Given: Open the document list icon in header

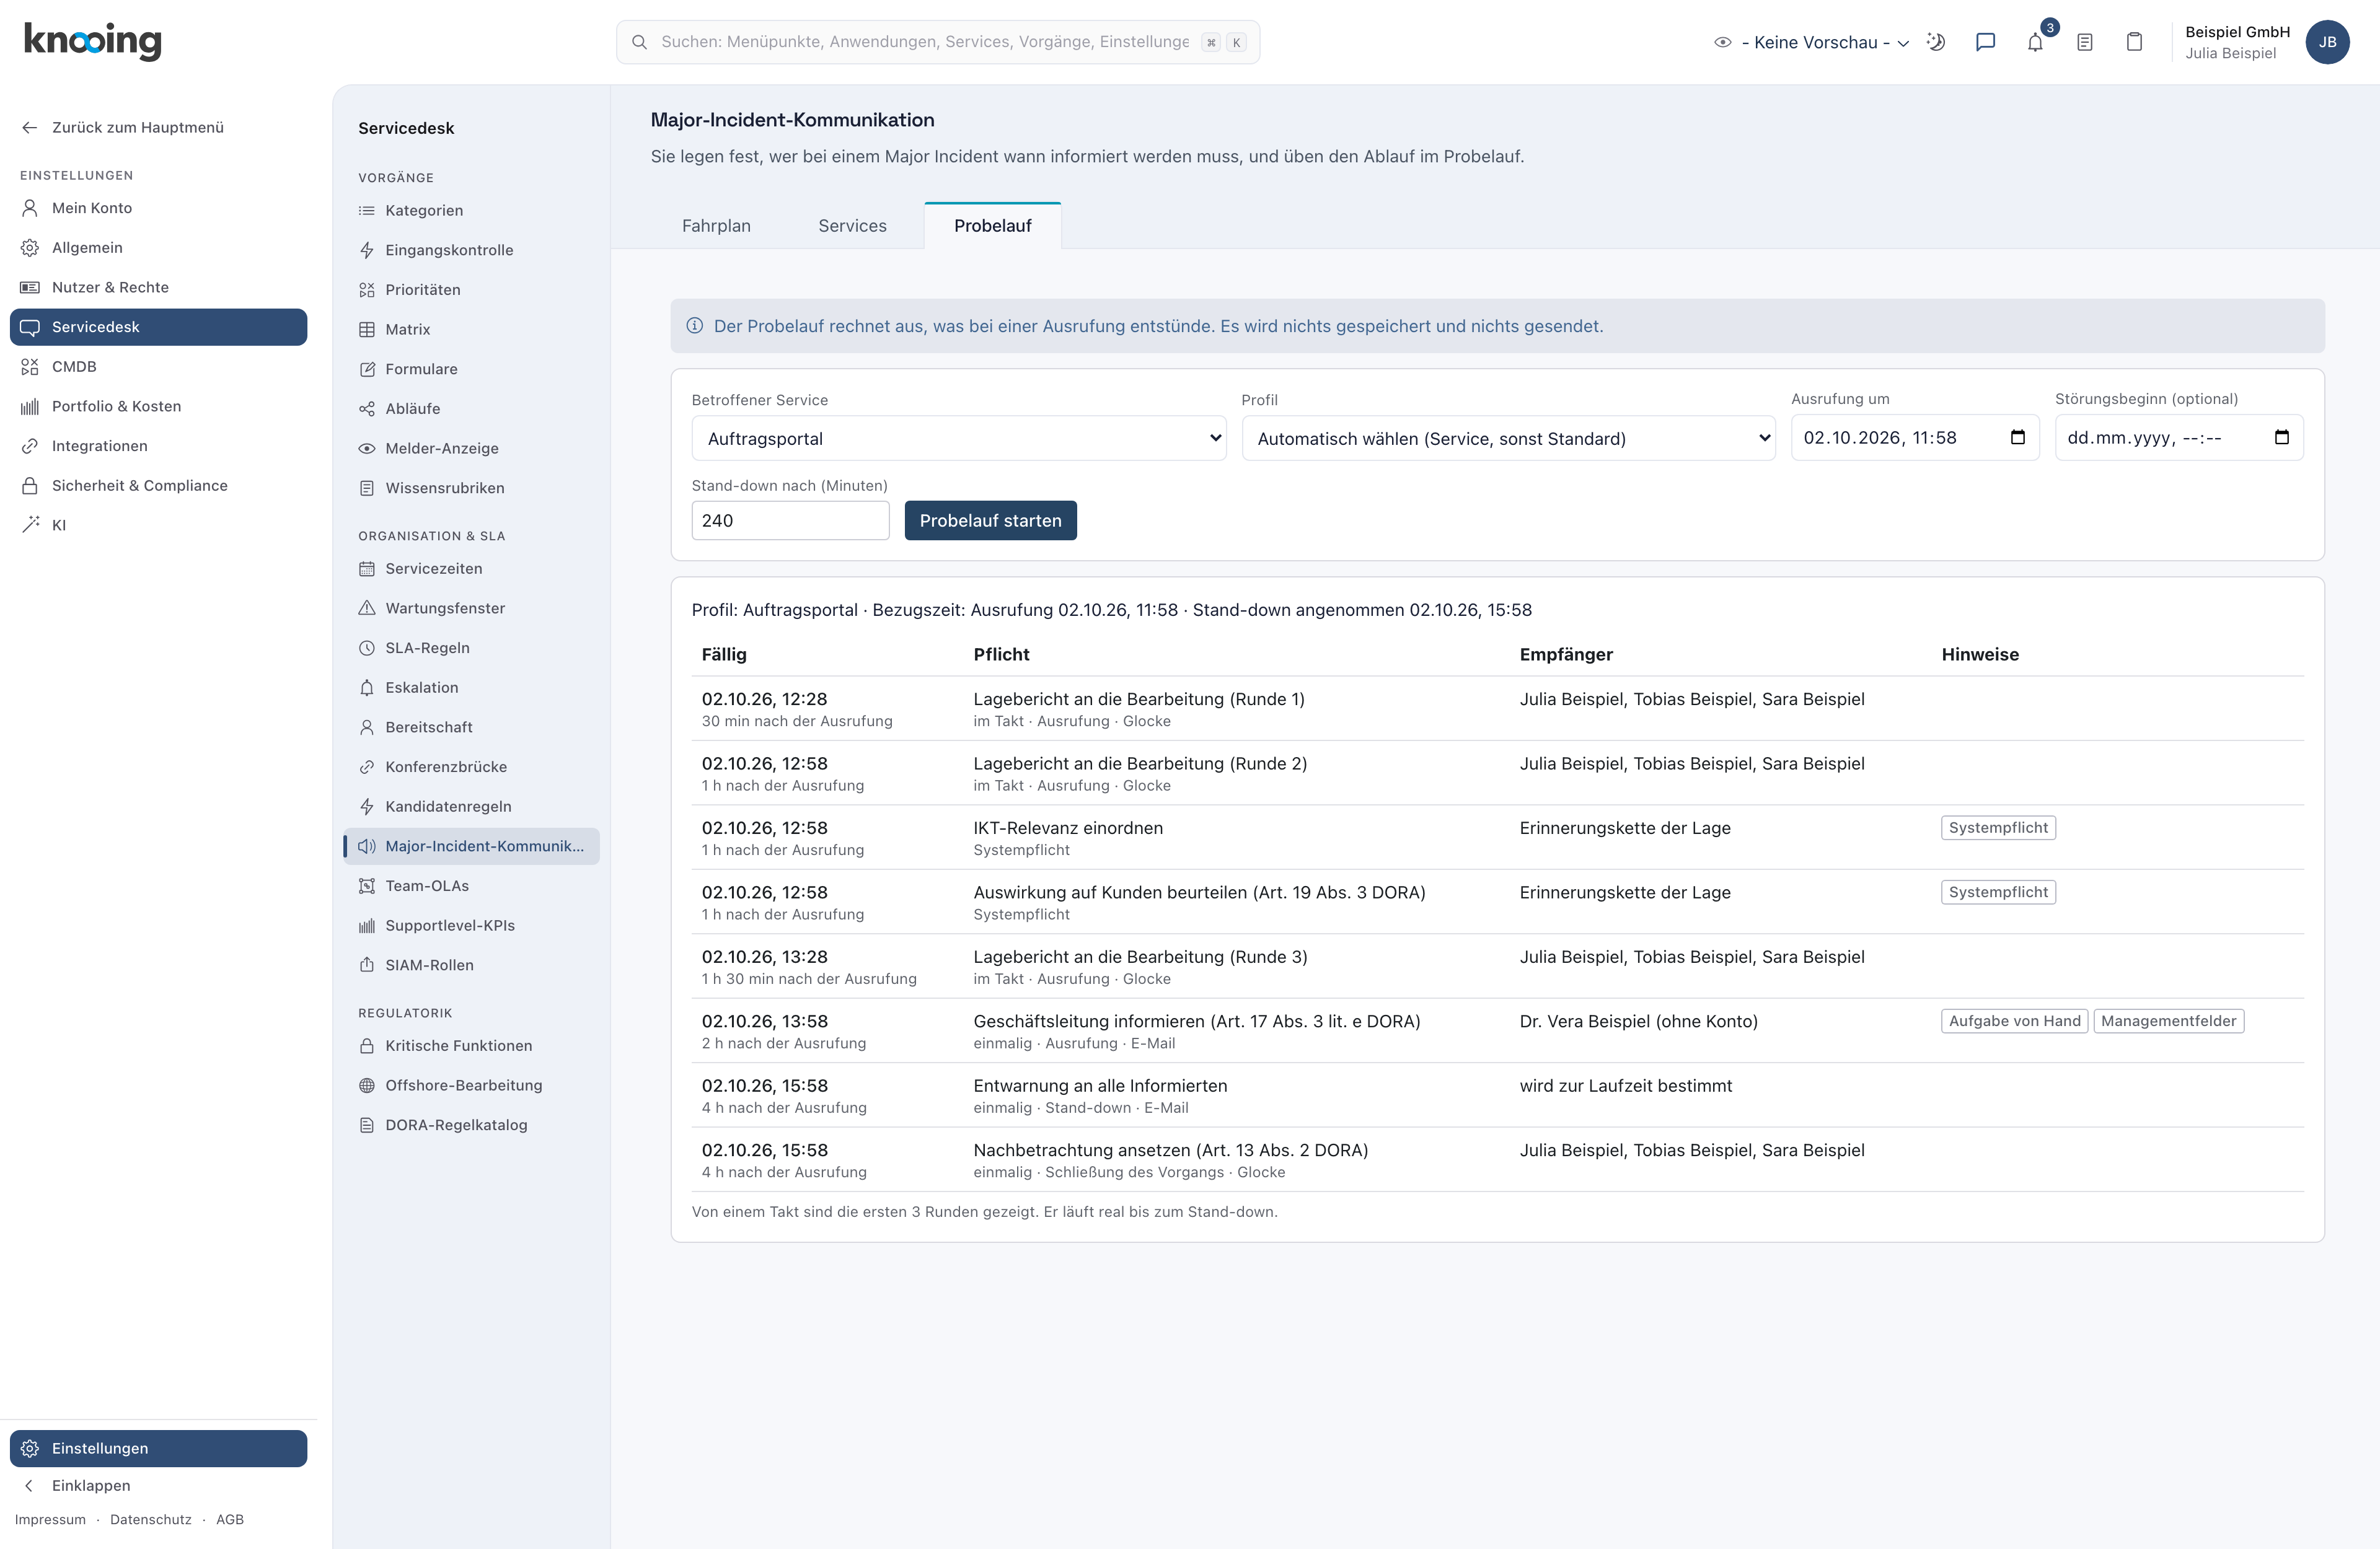Looking at the screenshot, I should pos(2084,42).
